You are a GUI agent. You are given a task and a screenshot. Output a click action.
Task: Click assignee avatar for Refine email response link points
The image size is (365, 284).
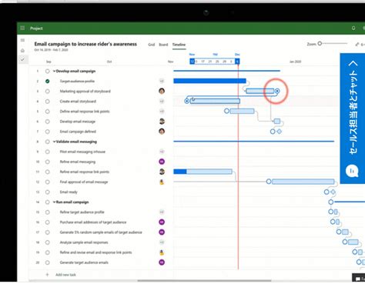point(162,172)
